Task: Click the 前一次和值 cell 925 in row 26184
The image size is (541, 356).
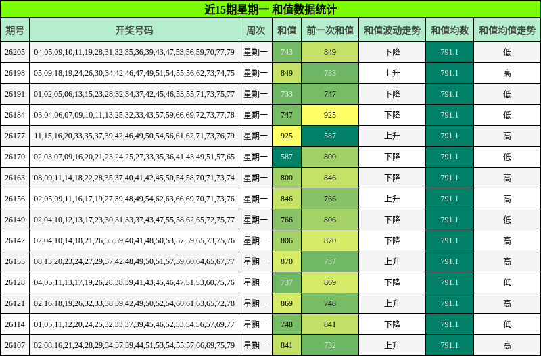Action: click(x=330, y=115)
